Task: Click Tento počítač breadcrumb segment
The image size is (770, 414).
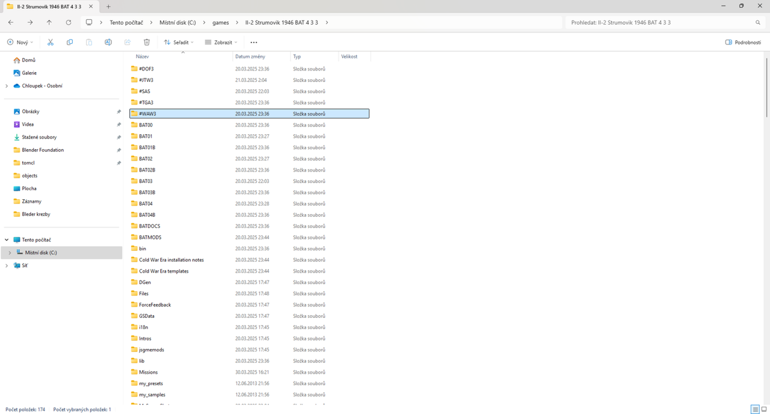Action: click(x=126, y=22)
